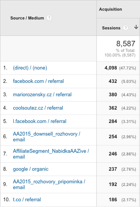This screenshot has height=207, width=140.
Task: Click the 186 sessions cell for t.co
Action: [113, 200]
